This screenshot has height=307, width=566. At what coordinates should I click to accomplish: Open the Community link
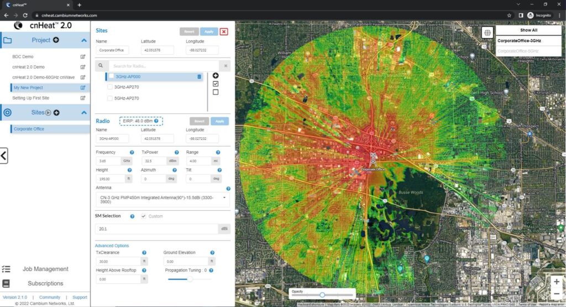coord(50,297)
